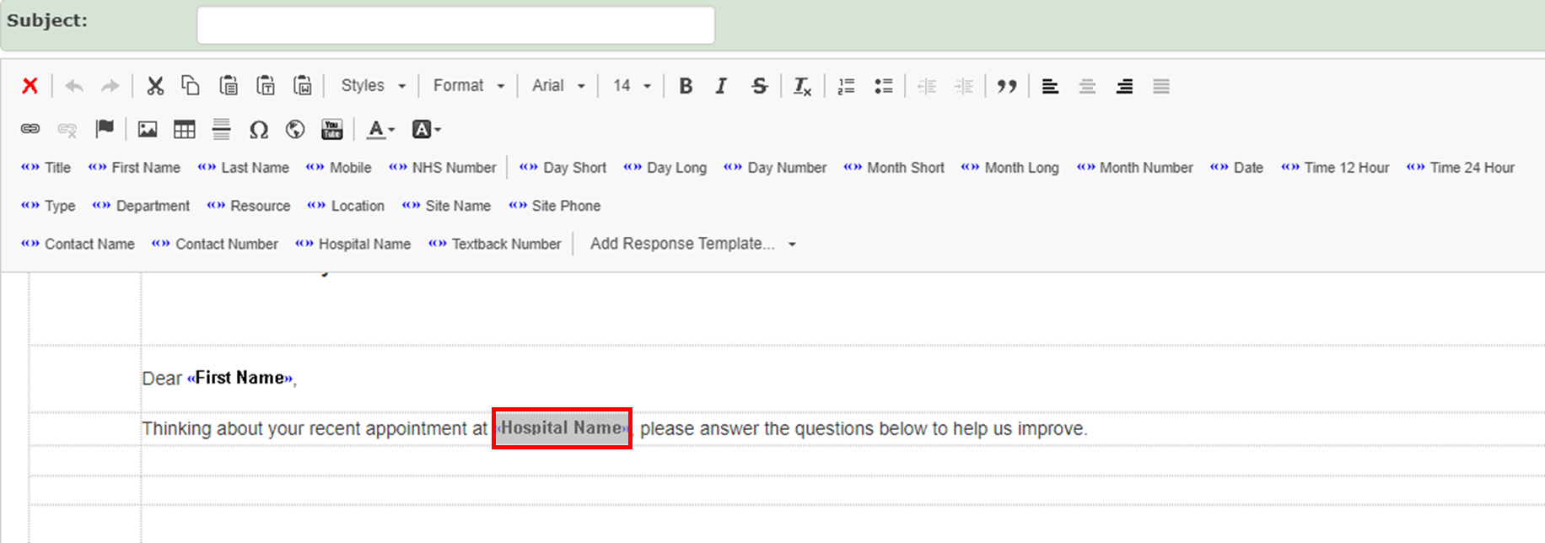Screen dimensions: 1545x543
Task: Expand the Add Response Template dropdown
Action: click(692, 244)
